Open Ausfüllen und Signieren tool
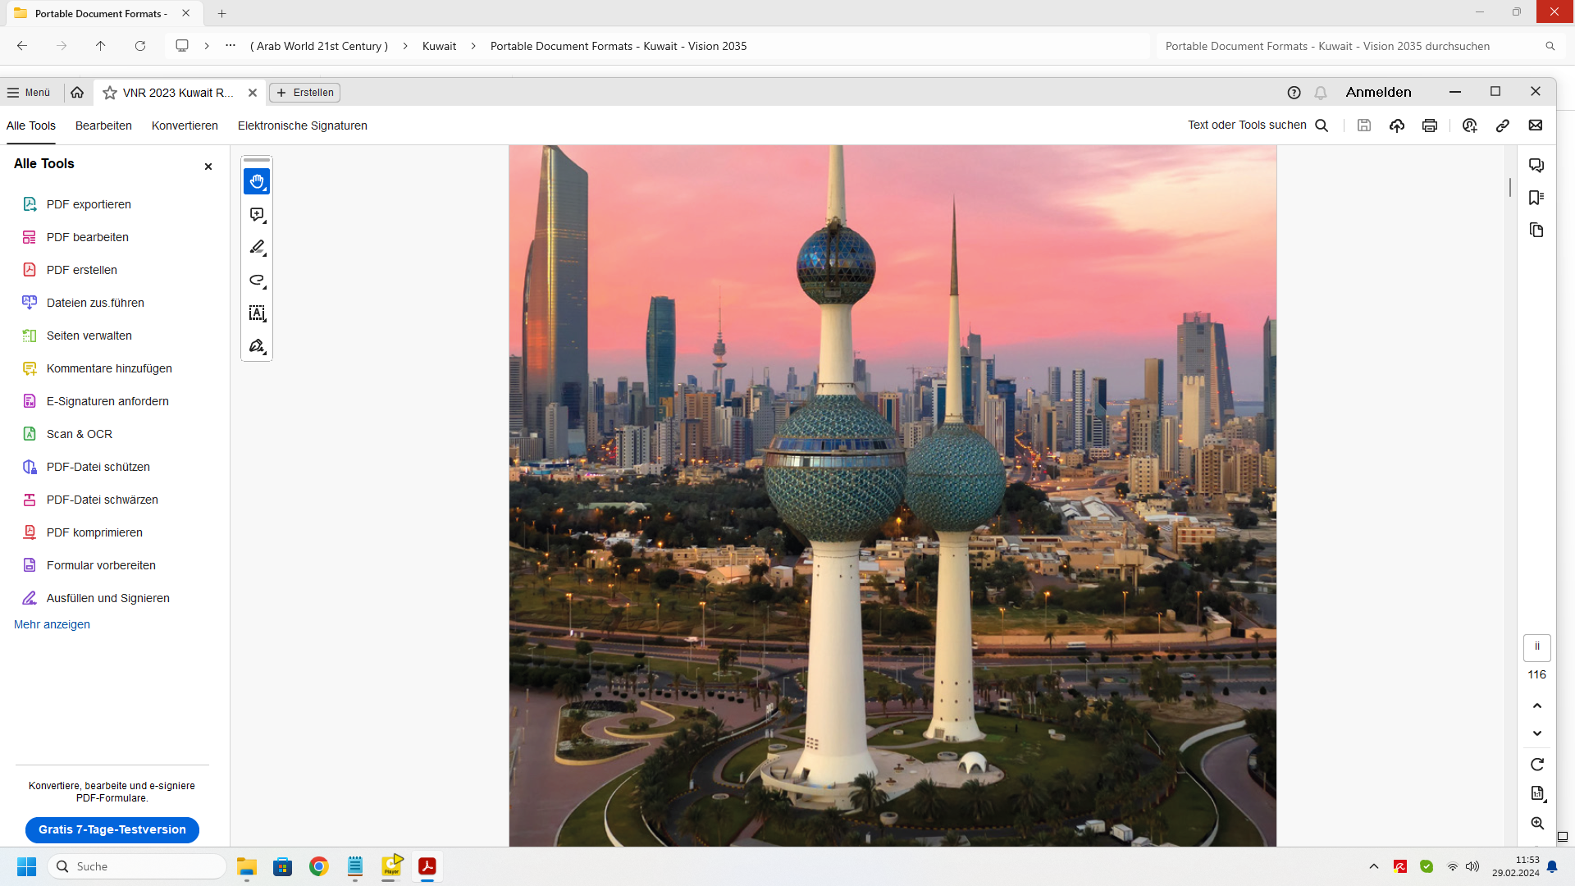Screen dimensions: 1575x886 108,598
